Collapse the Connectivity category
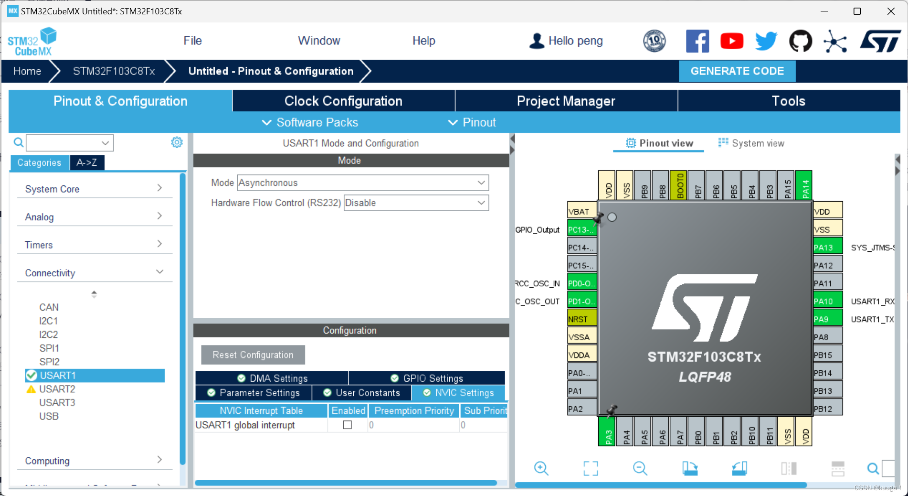Screen dimensions: 908x496 pos(94,273)
